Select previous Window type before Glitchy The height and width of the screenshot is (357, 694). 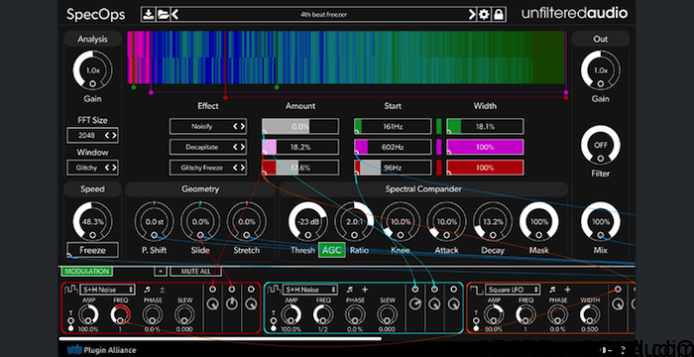(107, 168)
